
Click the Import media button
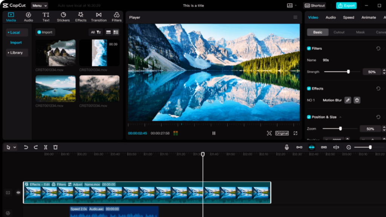tap(45, 32)
